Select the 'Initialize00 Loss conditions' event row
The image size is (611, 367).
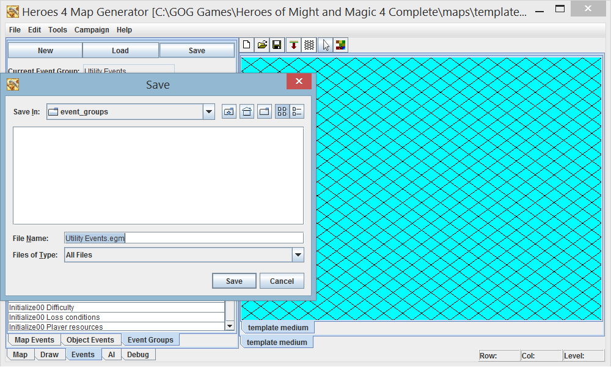point(117,317)
